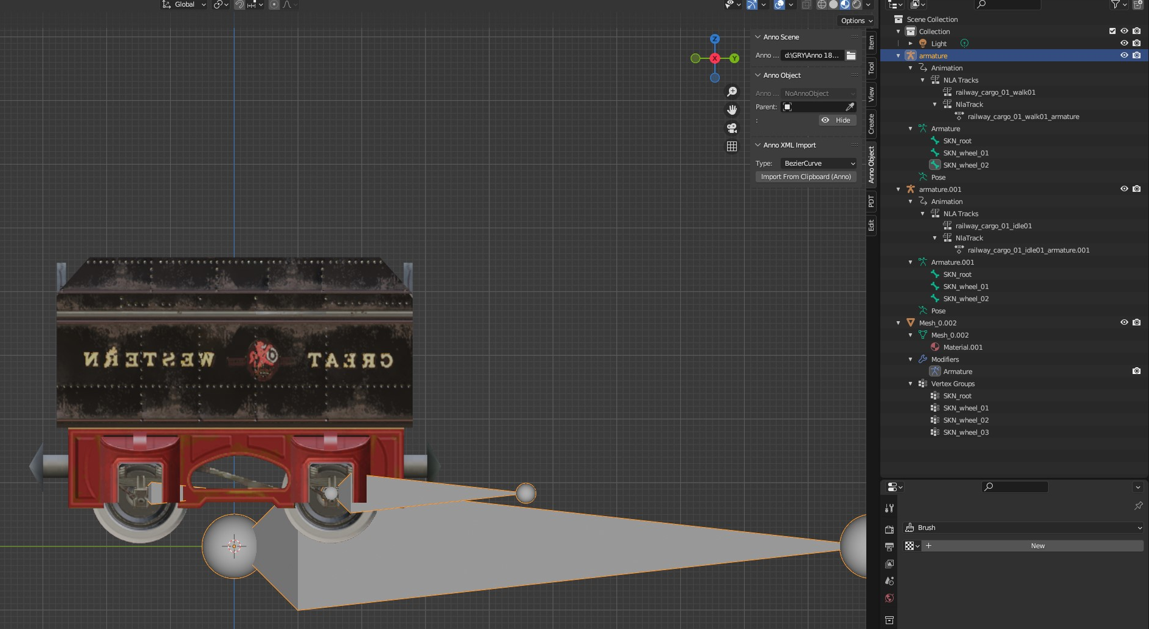Screen dimensions: 1149x629
Task: Click the Material.001 sphere icon
Action: (x=935, y=347)
